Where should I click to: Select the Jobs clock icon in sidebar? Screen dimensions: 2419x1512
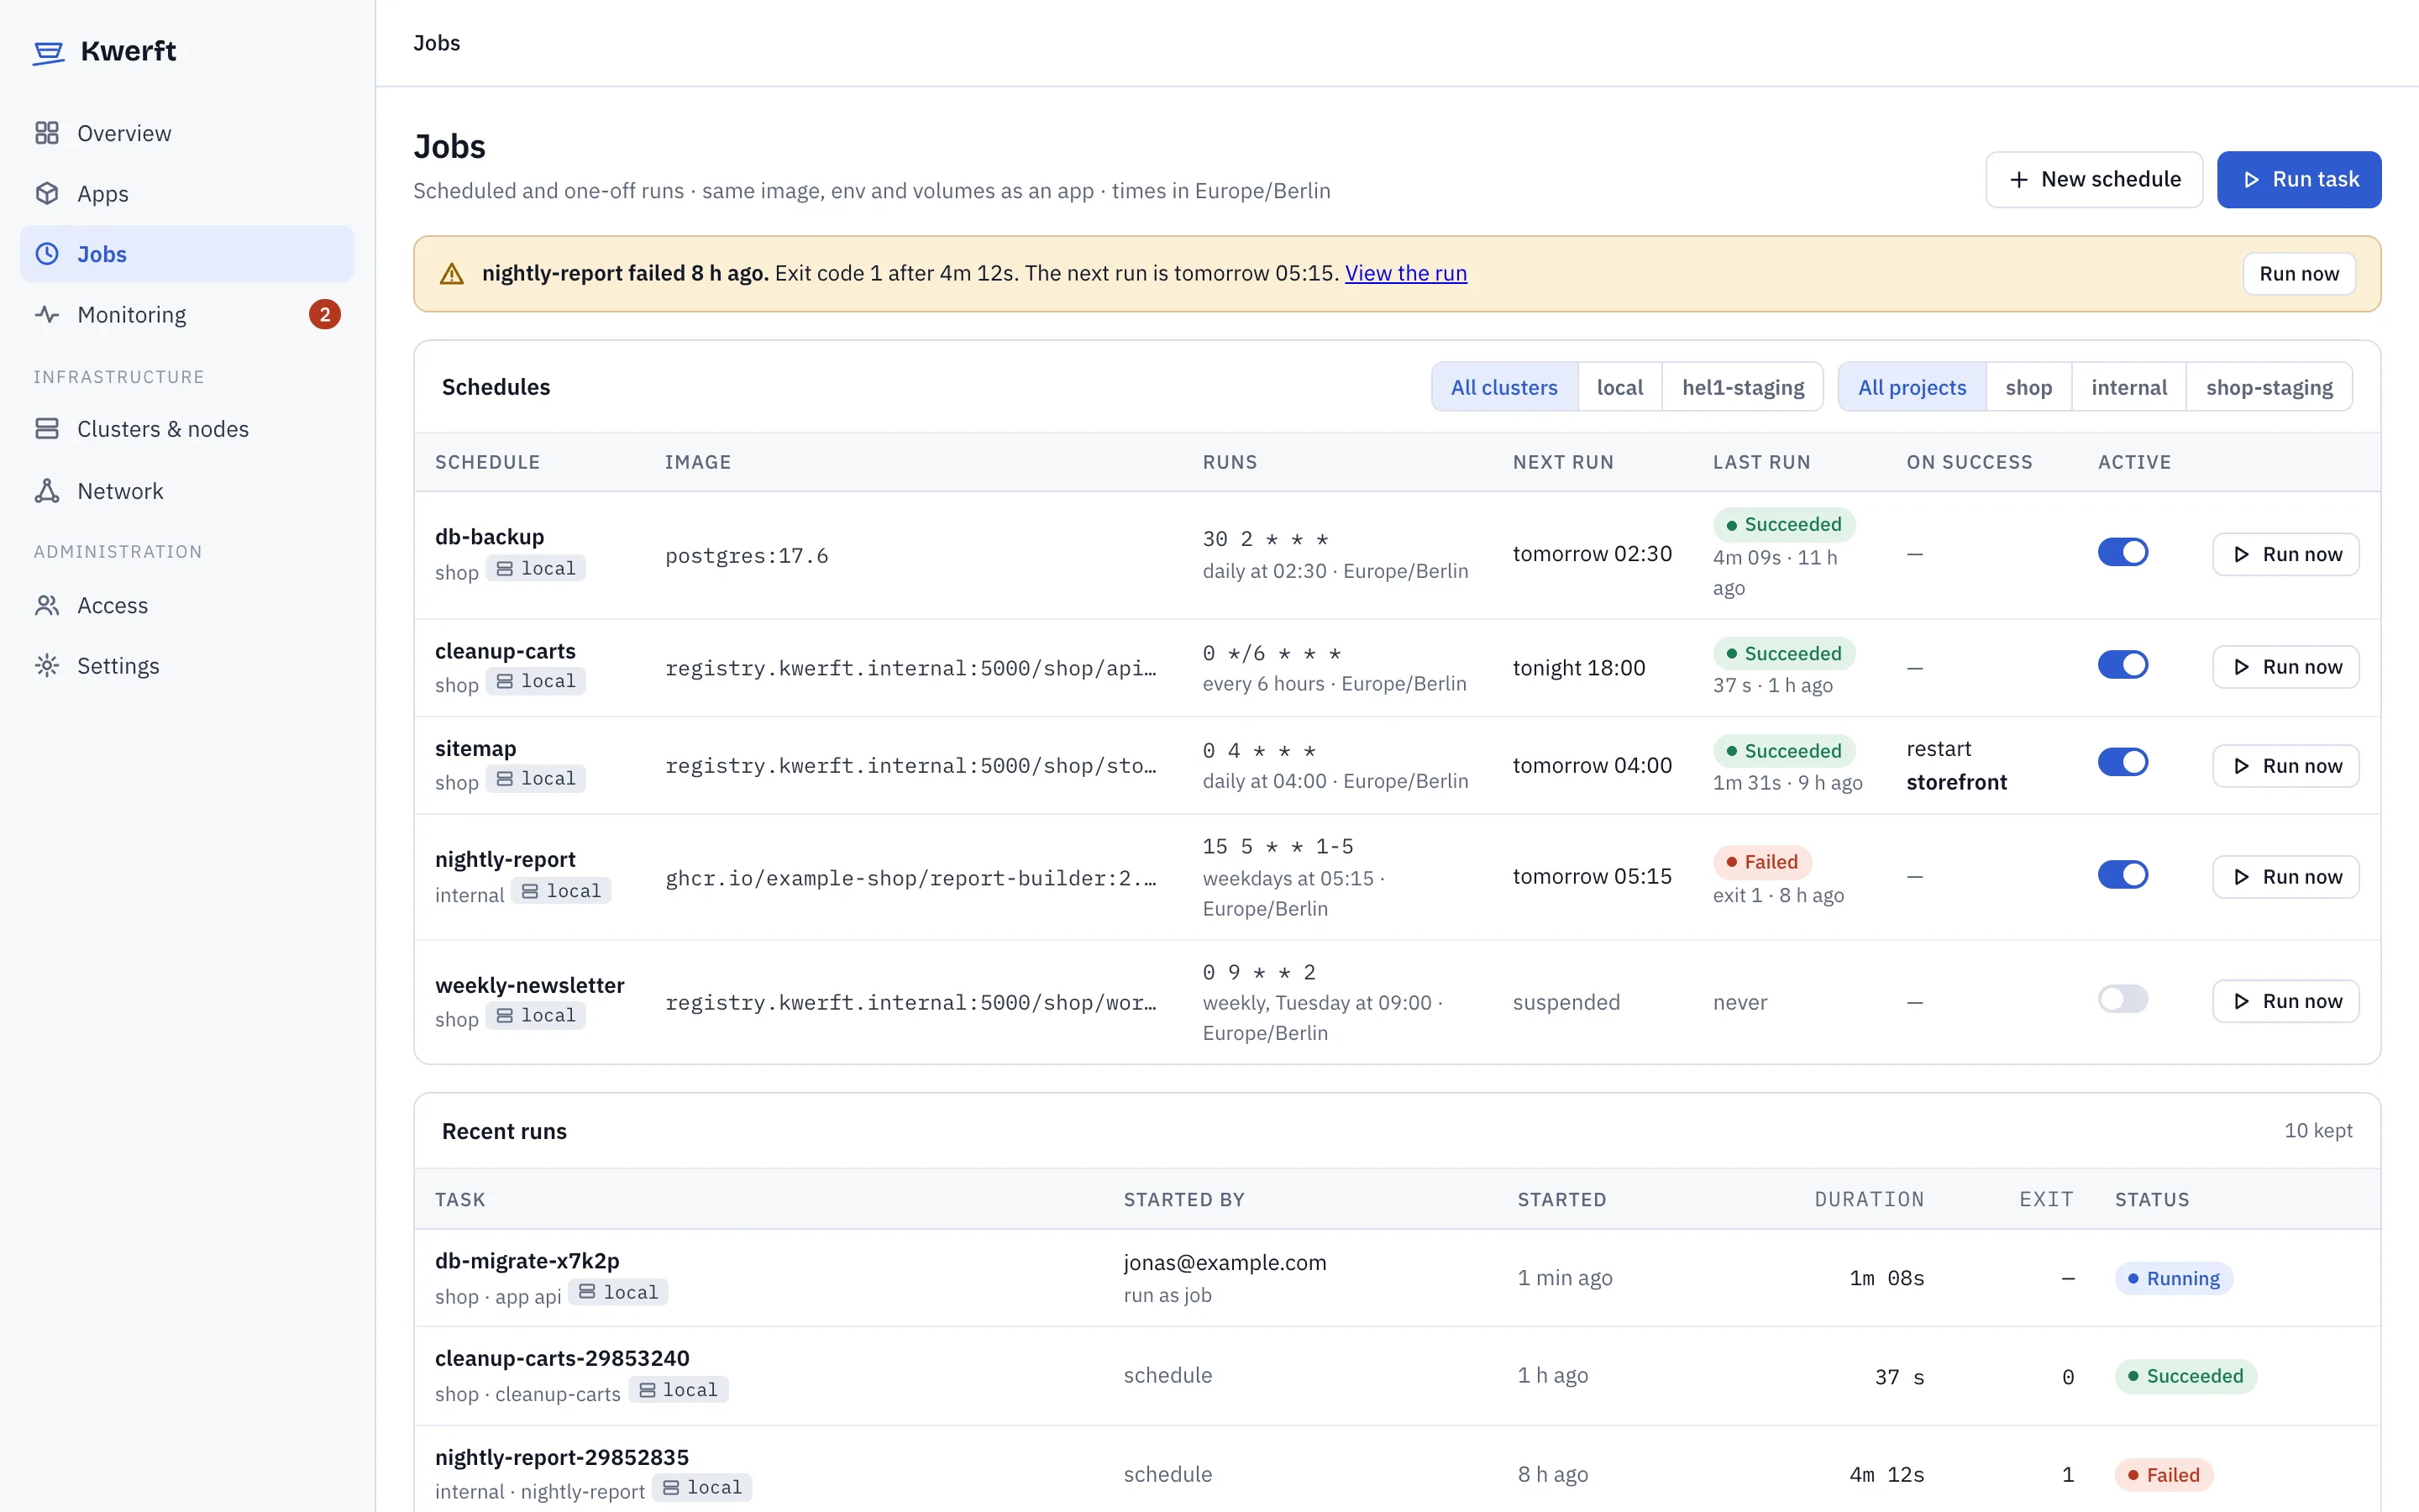pos(47,254)
